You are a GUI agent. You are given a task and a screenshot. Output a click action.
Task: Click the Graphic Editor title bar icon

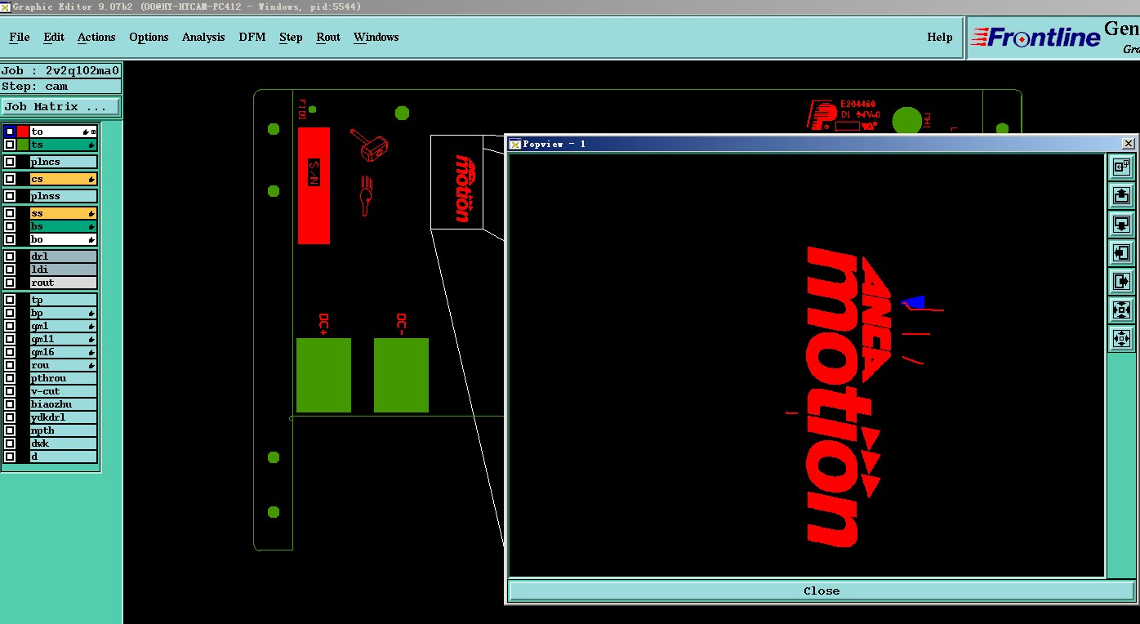pos(5,6)
